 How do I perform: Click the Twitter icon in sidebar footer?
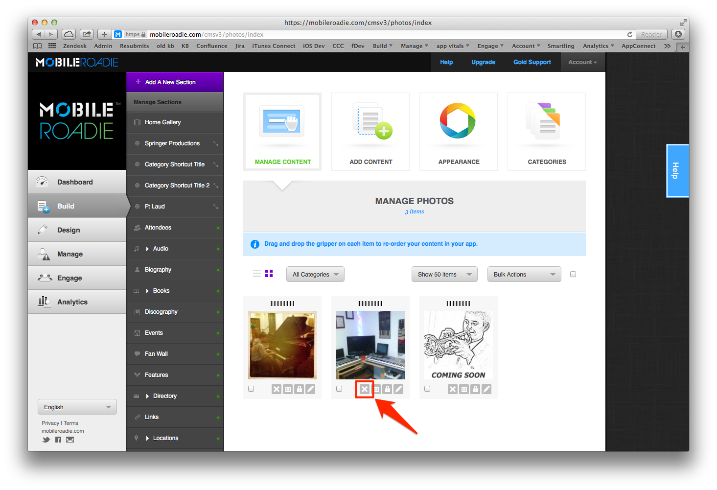coord(46,440)
